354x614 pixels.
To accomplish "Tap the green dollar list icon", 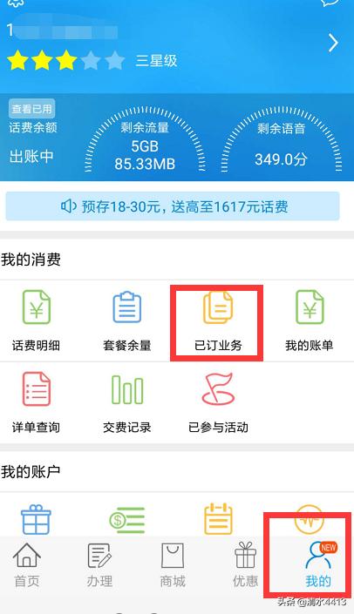I will (x=127, y=520).
